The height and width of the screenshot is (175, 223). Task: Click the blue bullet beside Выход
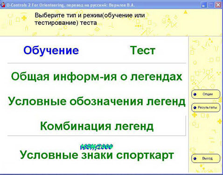(x=195, y=159)
